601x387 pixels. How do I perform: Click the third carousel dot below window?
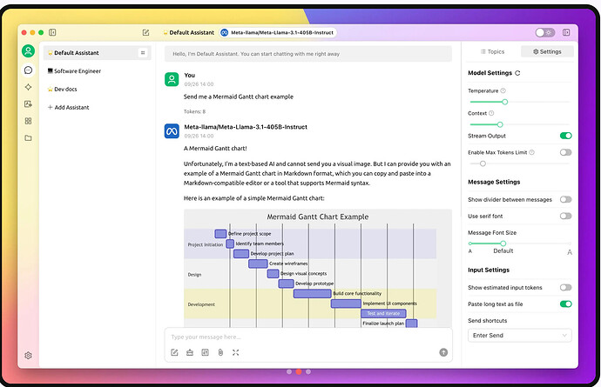click(308, 371)
